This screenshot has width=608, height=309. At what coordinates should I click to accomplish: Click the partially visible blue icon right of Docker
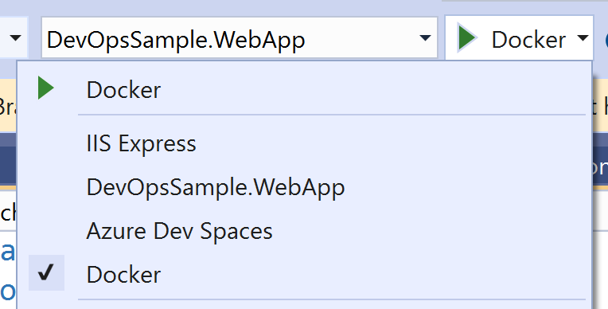(x=606, y=39)
